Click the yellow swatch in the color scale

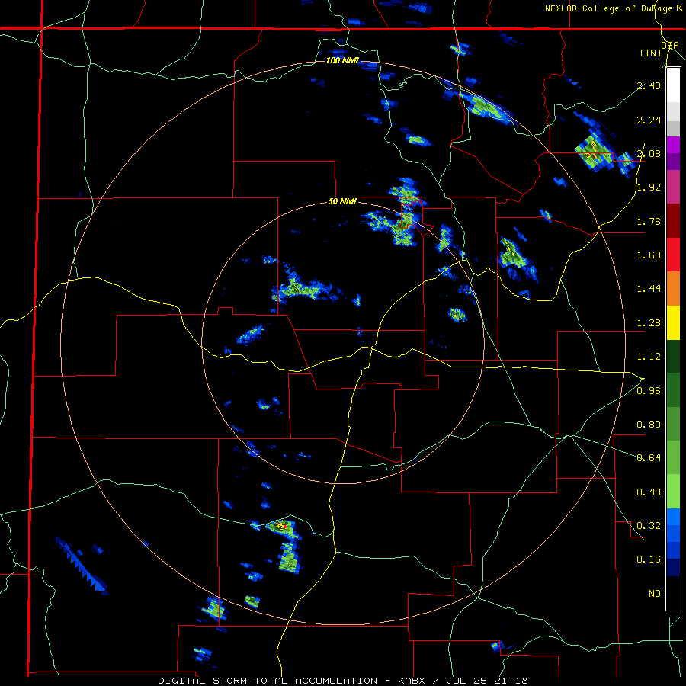pos(673,322)
